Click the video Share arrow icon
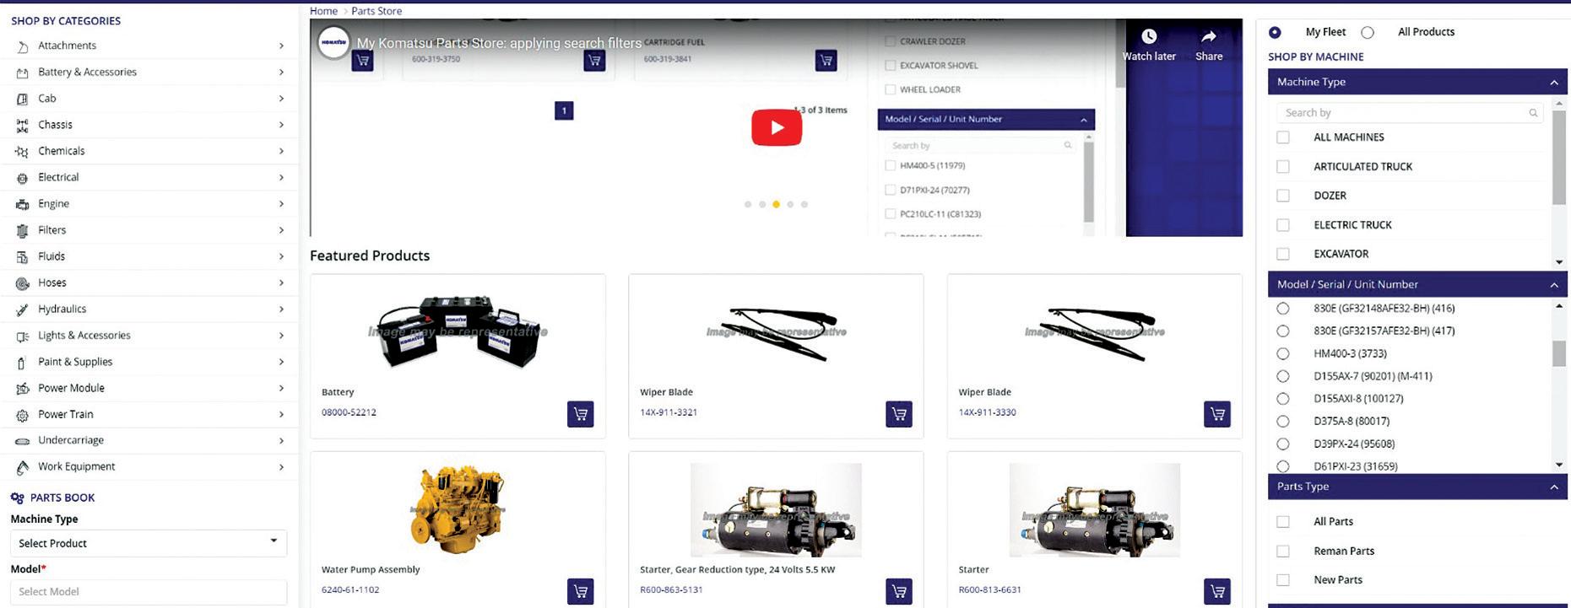 [x=1209, y=36]
